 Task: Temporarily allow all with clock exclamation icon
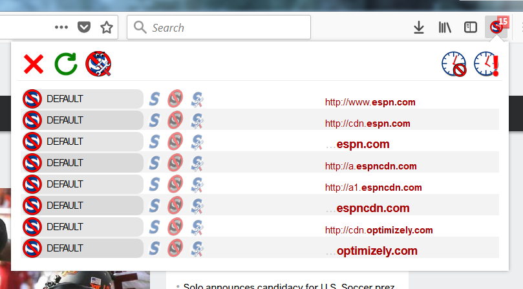(x=487, y=64)
